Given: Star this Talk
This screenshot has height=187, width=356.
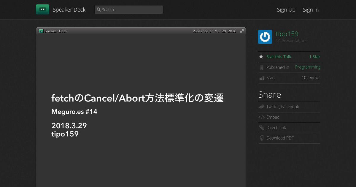Looking at the screenshot, I should tap(279, 57).
